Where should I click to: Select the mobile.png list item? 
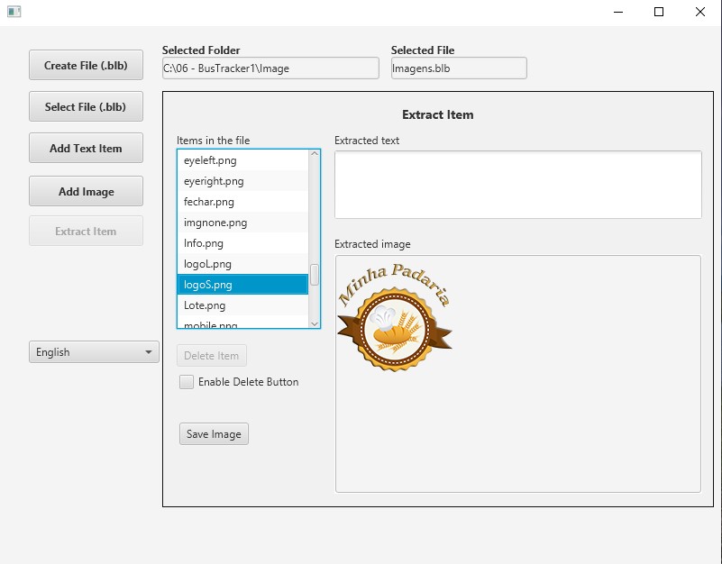click(242, 323)
